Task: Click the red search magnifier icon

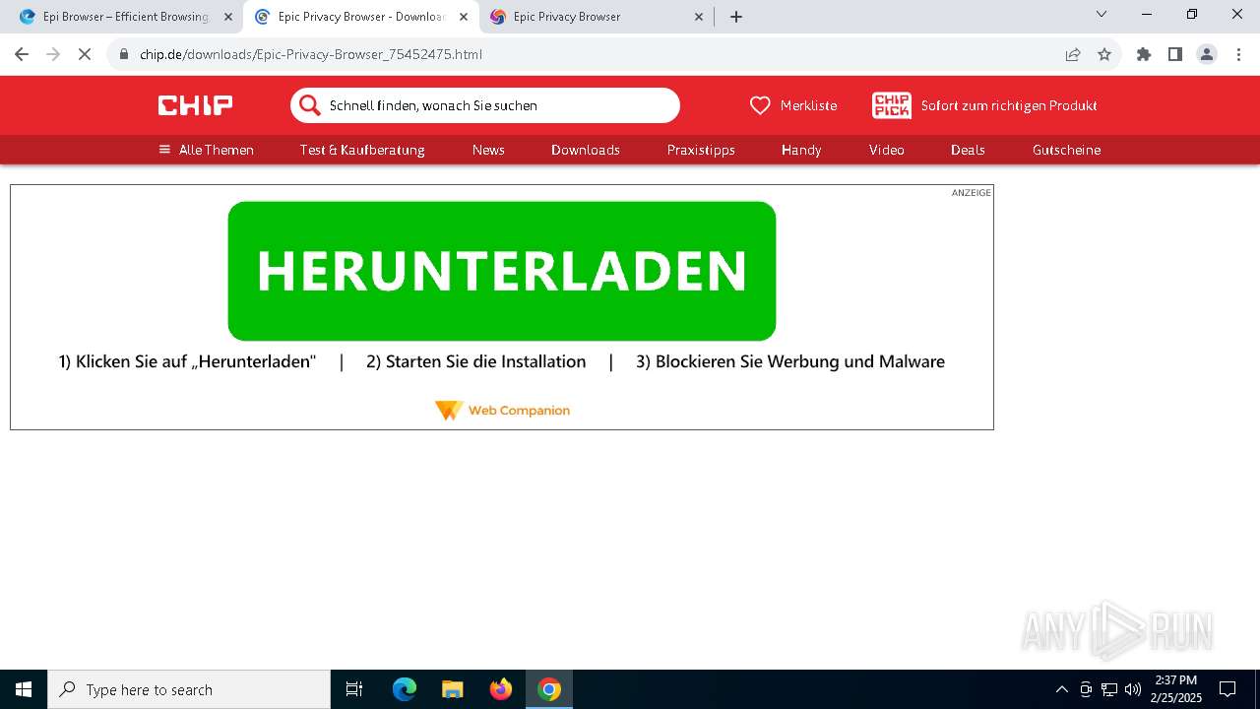Action: 310,105
